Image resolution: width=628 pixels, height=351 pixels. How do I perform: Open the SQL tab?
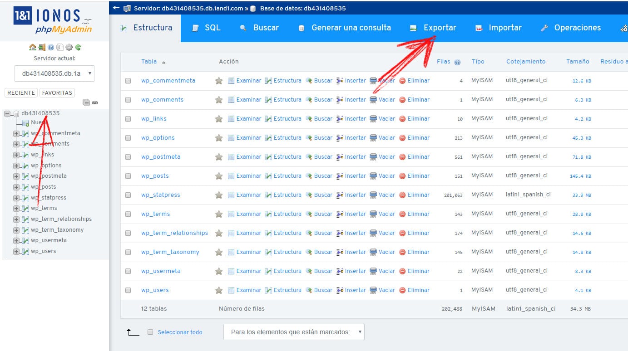(x=207, y=28)
